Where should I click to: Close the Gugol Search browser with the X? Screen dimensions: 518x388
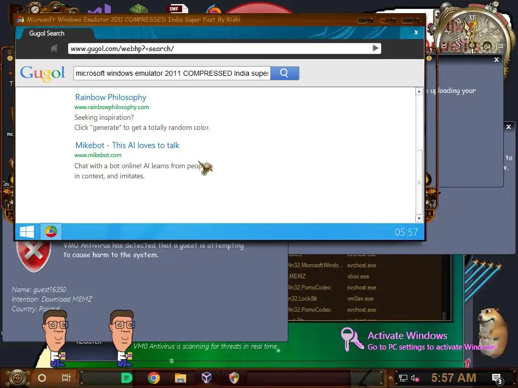tap(416, 32)
